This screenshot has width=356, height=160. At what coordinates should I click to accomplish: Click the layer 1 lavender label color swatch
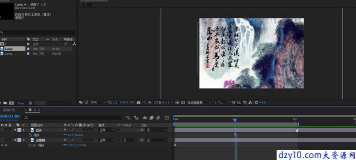click(19, 130)
